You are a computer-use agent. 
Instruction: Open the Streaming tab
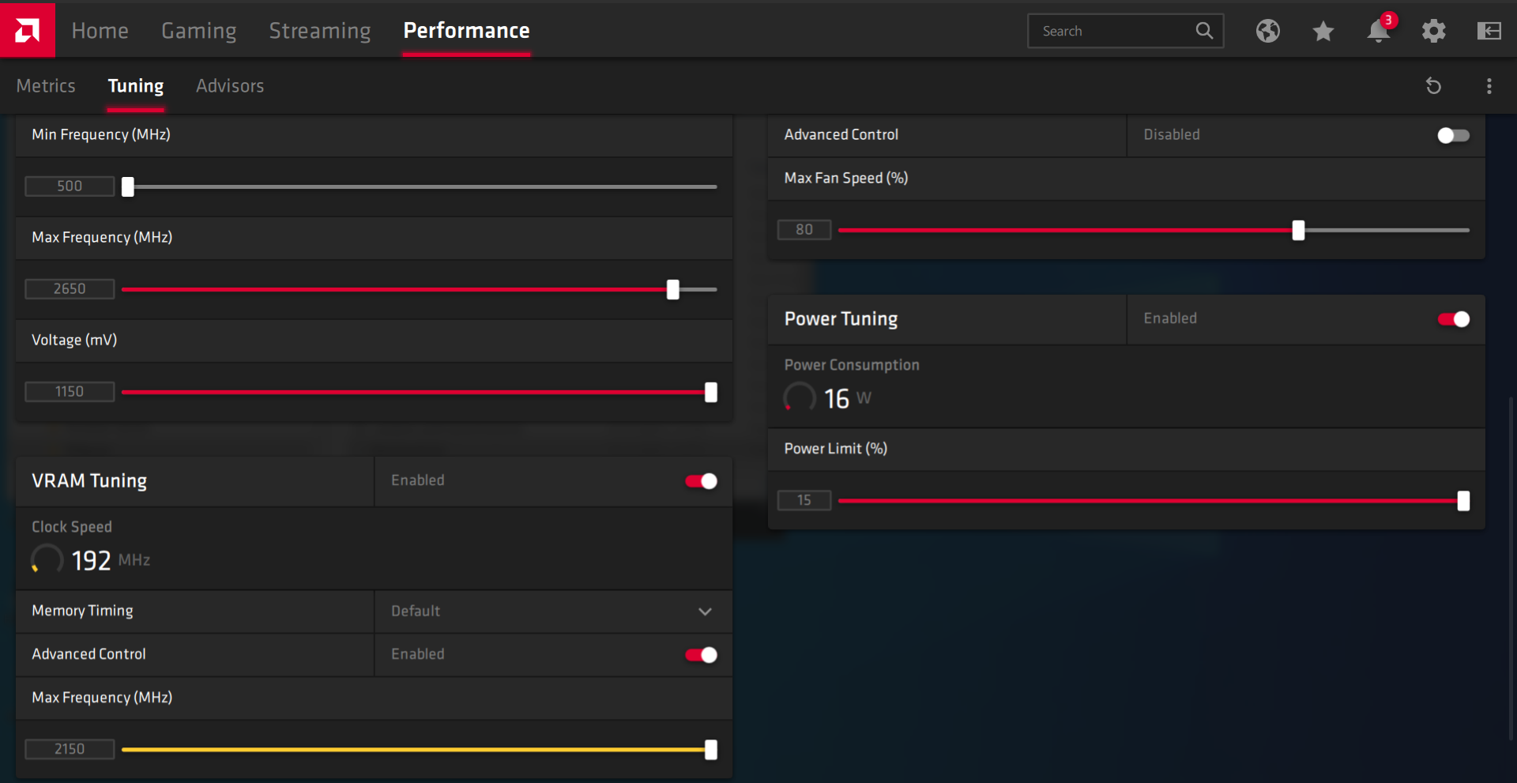click(320, 30)
